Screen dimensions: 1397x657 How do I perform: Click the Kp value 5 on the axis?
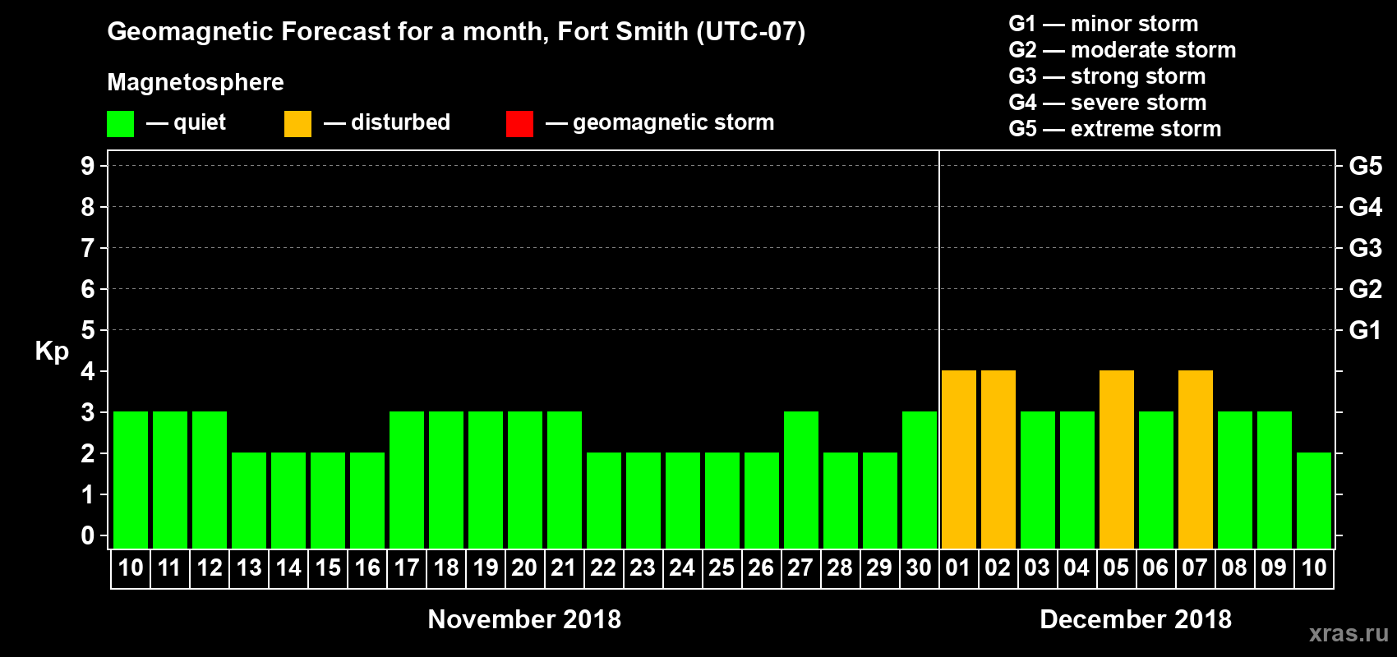[88, 330]
